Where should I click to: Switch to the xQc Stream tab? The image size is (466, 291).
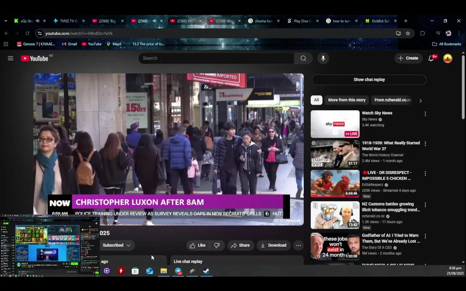[26, 21]
